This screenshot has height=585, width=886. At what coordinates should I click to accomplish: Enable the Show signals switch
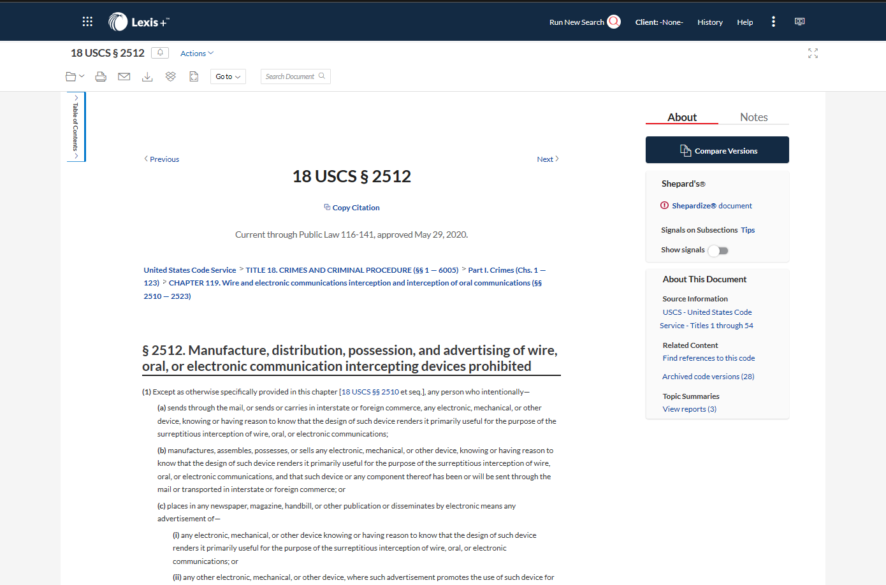pyautogui.click(x=718, y=250)
